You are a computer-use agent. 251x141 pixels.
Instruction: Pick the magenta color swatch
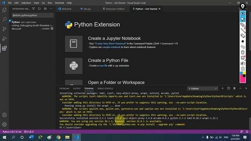click(x=242, y=80)
